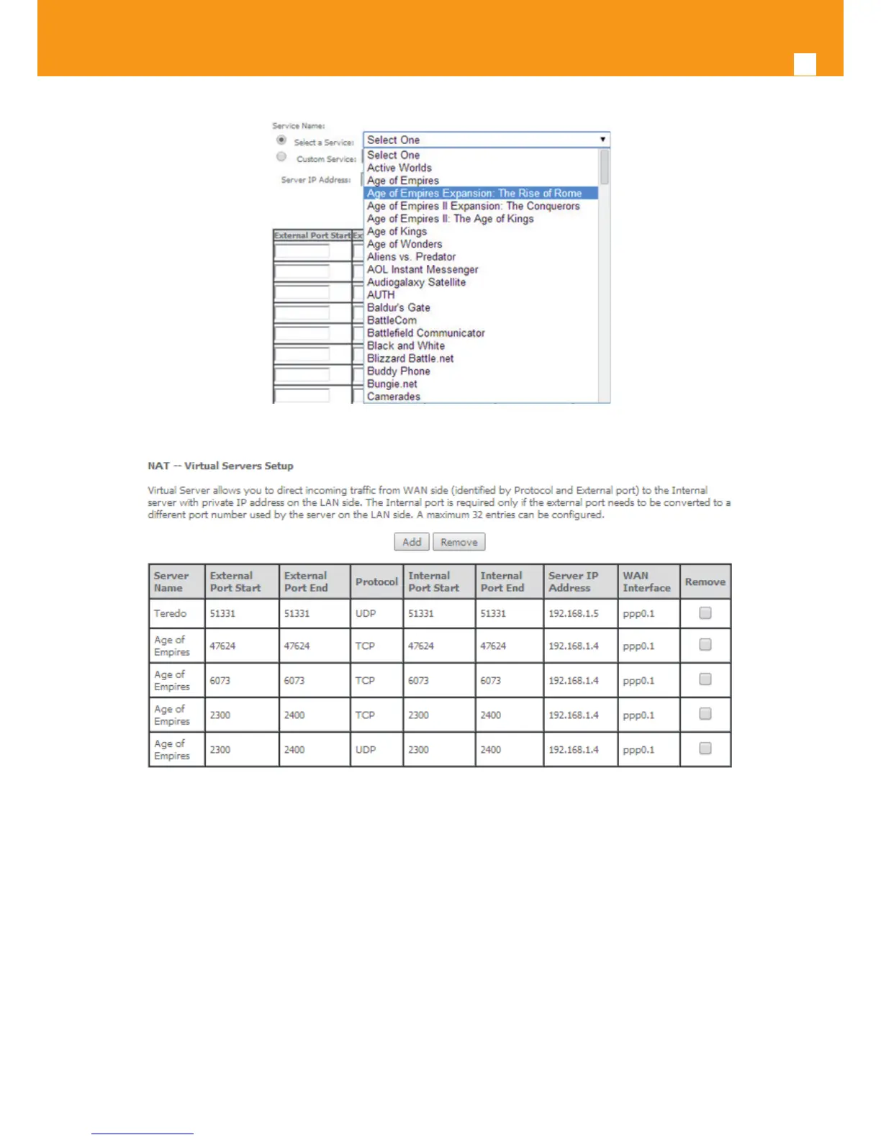This screenshot has width=881, height=1140.
Task: Select 'Battlefield Communicator' option
Action: click(x=426, y=333)
